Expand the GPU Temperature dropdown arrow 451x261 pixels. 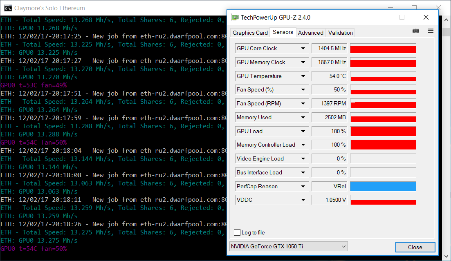tap(303, 76)
